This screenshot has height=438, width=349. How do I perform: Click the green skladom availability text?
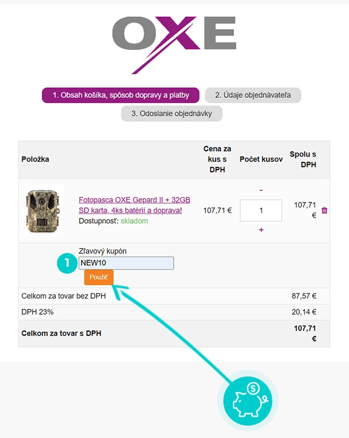click(x=134, y=221)
